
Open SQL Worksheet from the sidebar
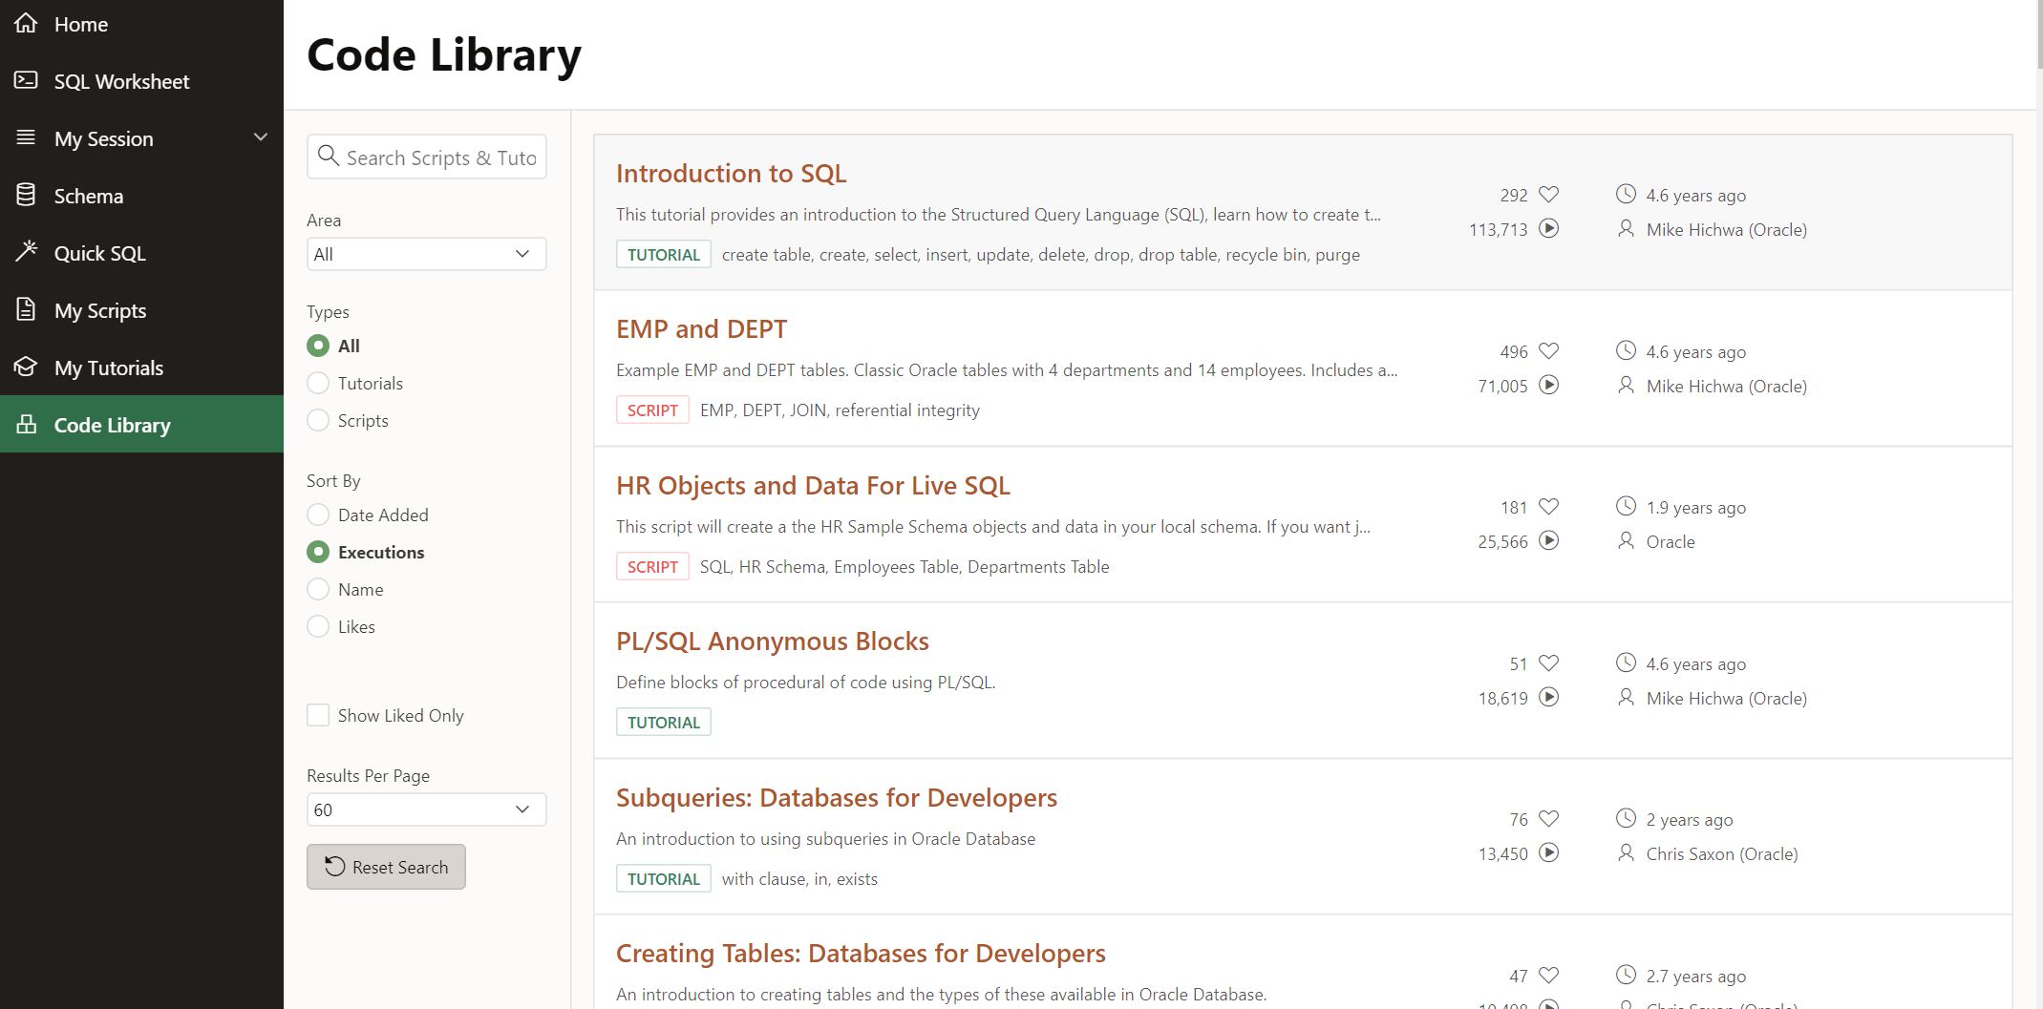tap(141, 81)
